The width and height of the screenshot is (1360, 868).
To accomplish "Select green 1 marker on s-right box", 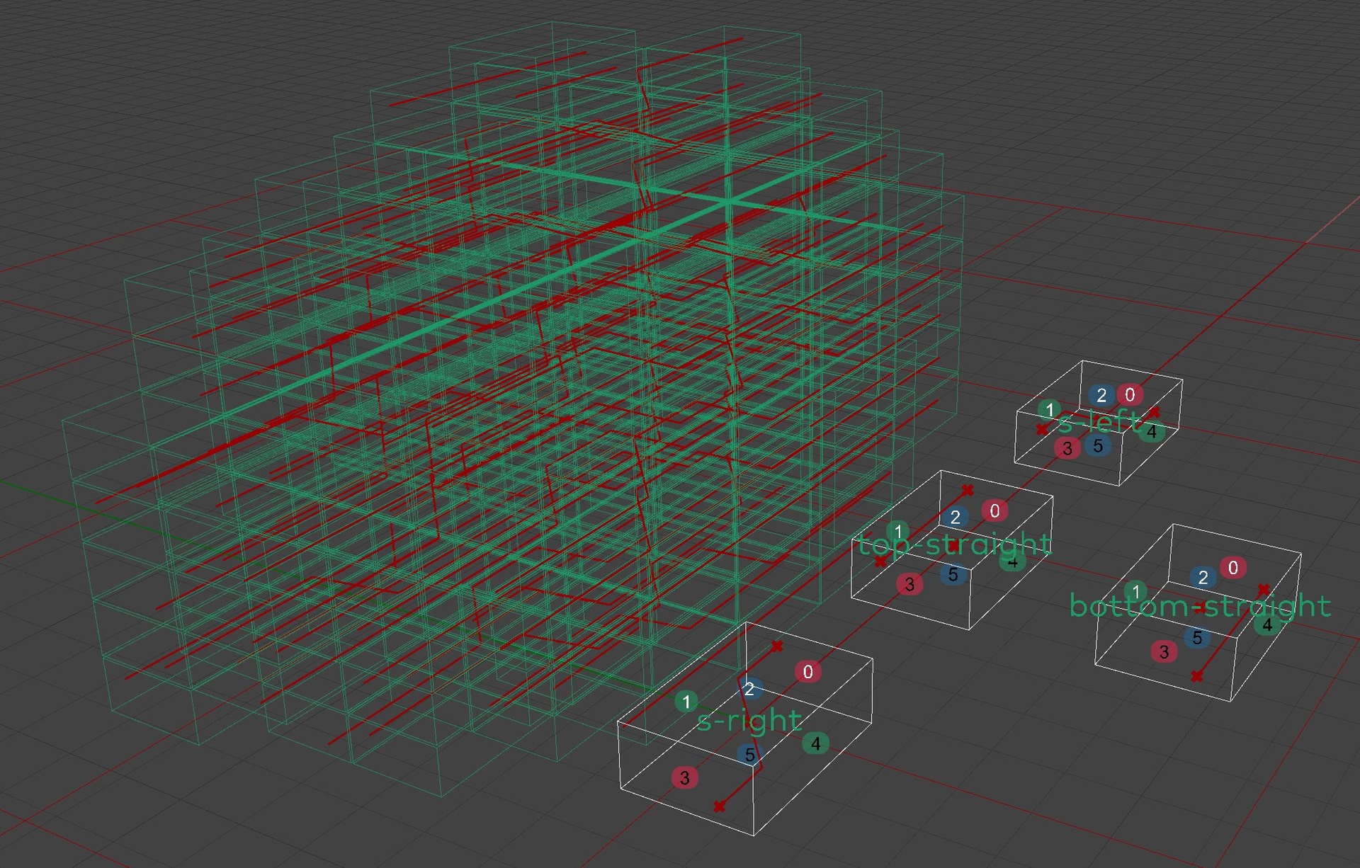I will pyautogui.click(x=686, y=702).
